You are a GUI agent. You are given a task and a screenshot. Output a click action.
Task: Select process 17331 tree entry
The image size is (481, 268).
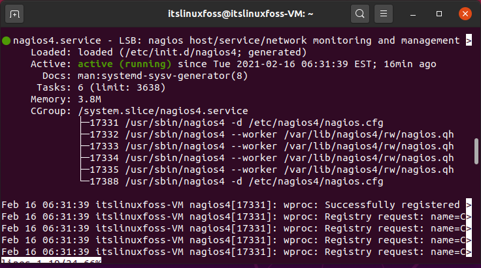(x=236, y=123)
